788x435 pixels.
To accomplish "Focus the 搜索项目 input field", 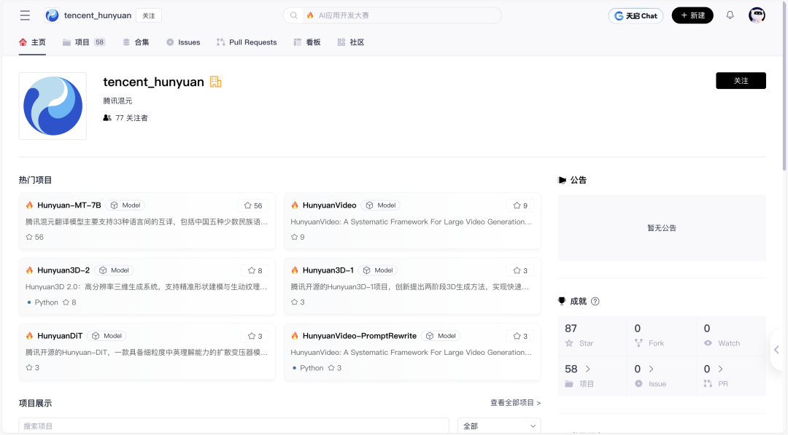I will point(233,426).
